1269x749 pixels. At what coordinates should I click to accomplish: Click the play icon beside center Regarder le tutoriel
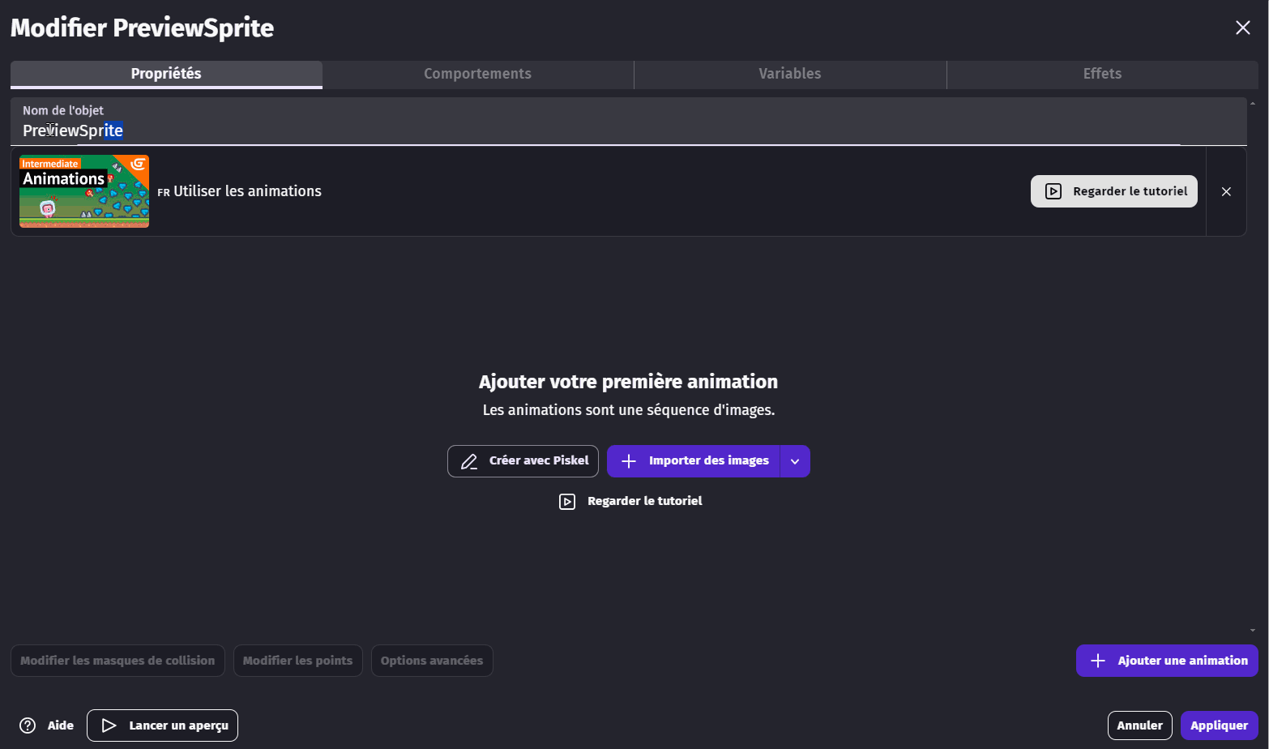pyautogui.click(x=567, y=502)
